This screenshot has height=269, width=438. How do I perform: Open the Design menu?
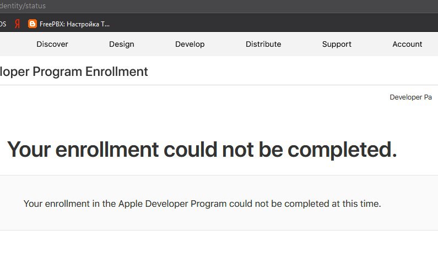tap(122, 44)
